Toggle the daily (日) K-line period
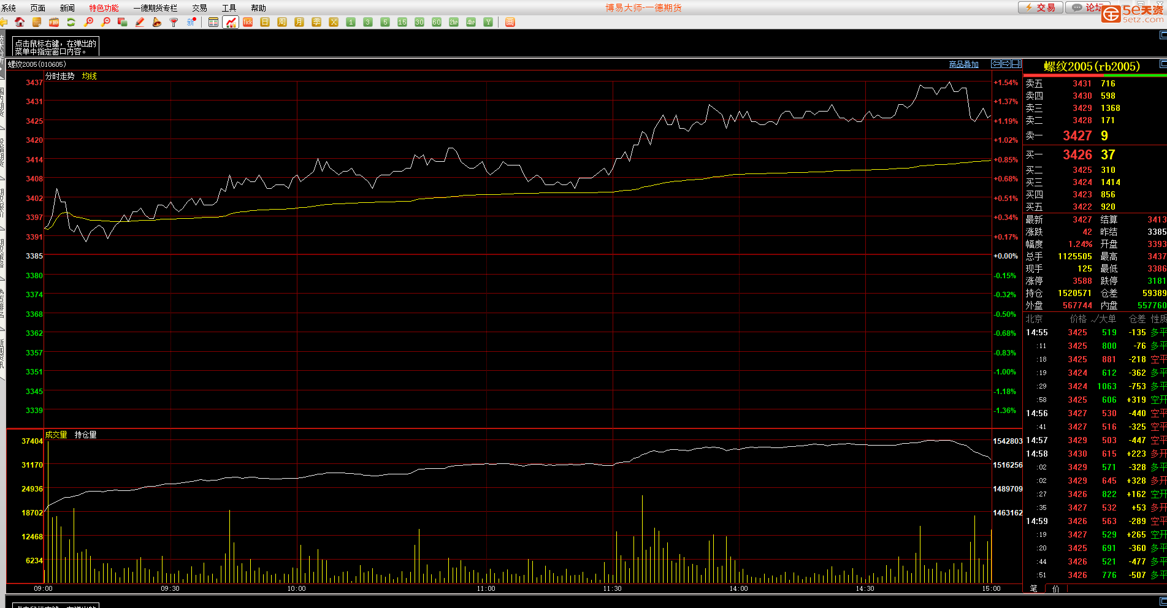 pyautogui.click(x=265, y=22)
